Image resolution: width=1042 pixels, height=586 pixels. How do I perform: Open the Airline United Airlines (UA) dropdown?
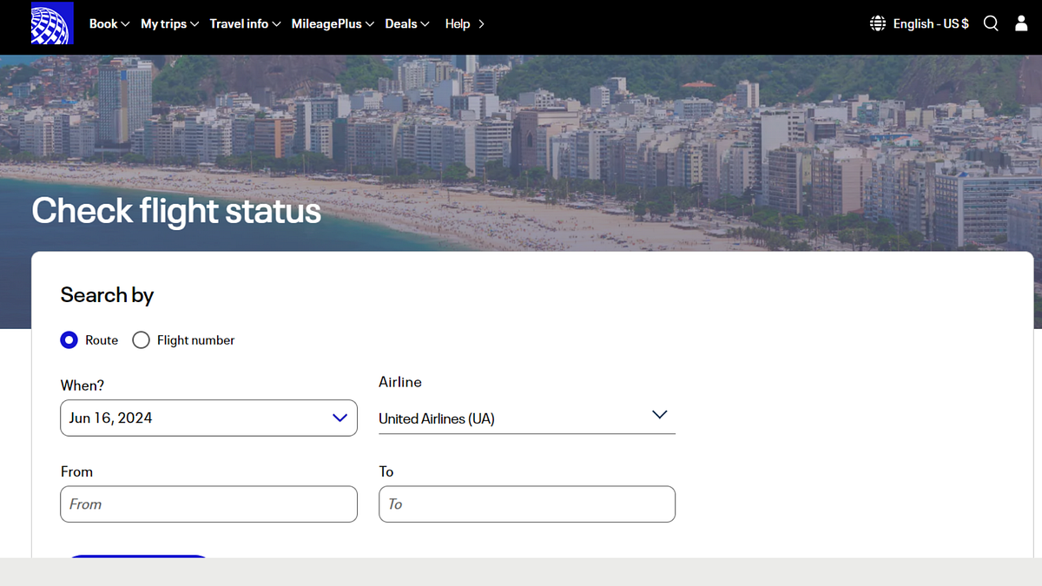527,417
